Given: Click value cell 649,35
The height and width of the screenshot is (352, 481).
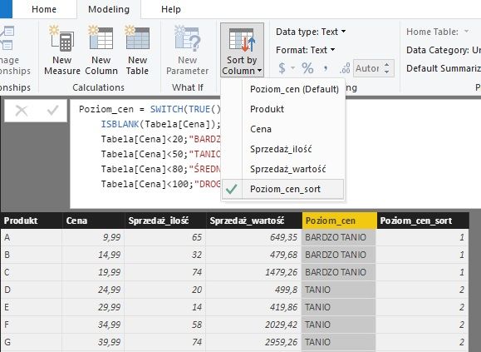Looking at the screenshot, I should tap(253, 237).
